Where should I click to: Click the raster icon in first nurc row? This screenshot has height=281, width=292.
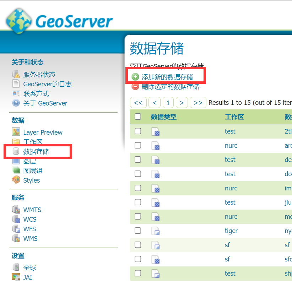coord(156,146)
